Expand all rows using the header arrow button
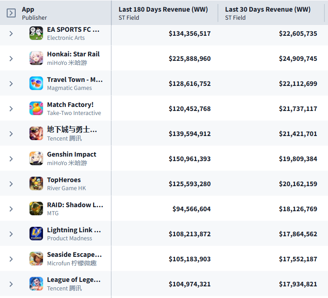The image size is (328, 298). pos(11,13)
